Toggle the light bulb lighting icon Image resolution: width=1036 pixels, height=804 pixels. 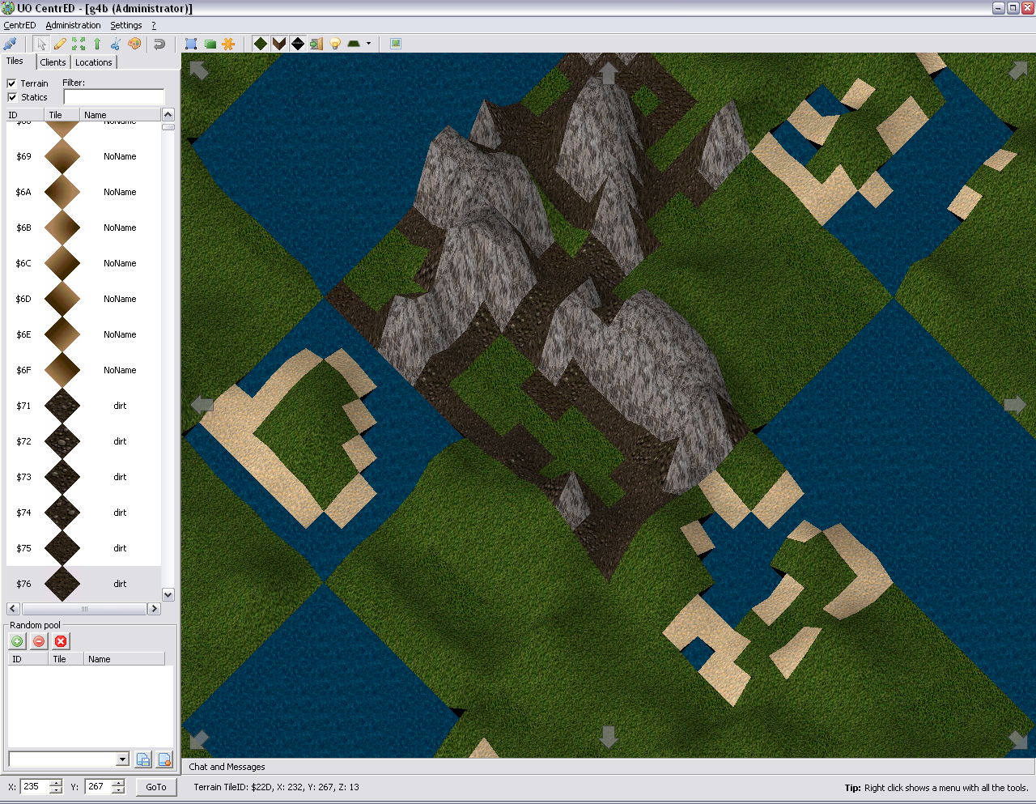tap(335, 44)
